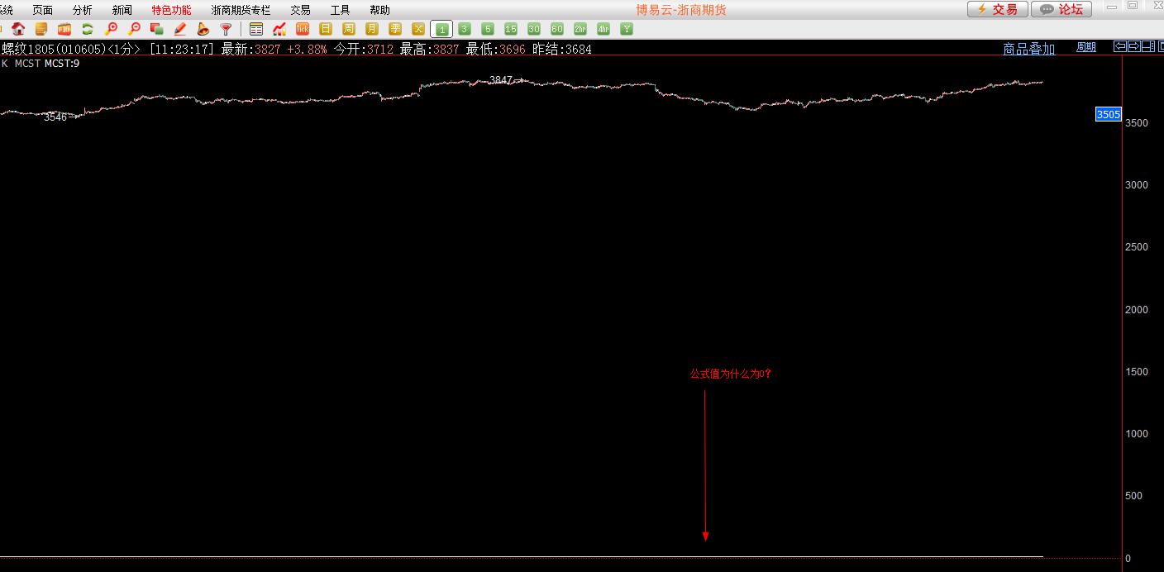The height and width of the screenshot is (572, 1164).
Task: Click the 商品叠加 link
Action: click(x=1028, y=49)
